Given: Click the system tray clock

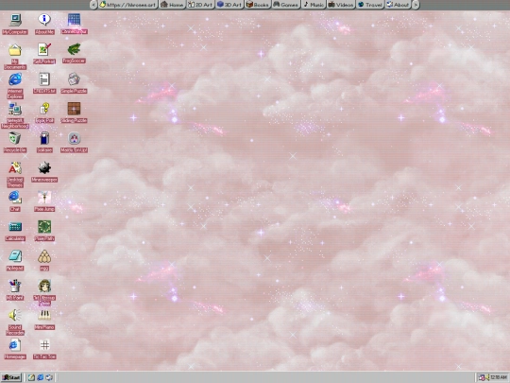Looking at the screenshot, I should pos(499,377).
